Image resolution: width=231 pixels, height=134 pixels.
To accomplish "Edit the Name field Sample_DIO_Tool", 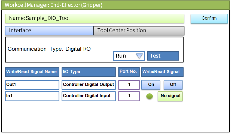I will click(x=95, y=18).
